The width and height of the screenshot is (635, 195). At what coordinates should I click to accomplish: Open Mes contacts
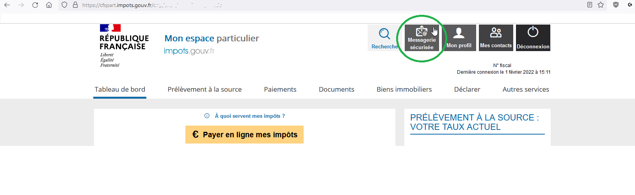coord(496,38)
